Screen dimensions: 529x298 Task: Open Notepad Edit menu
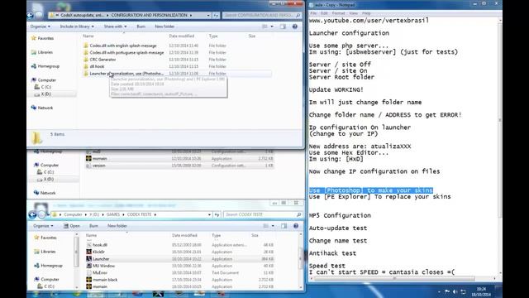click(324, 13)
